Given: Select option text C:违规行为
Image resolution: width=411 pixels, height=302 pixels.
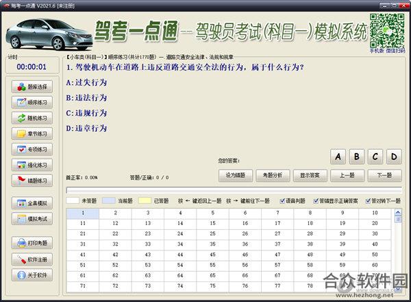Looking at the screenshot, I should coord(86,113).
